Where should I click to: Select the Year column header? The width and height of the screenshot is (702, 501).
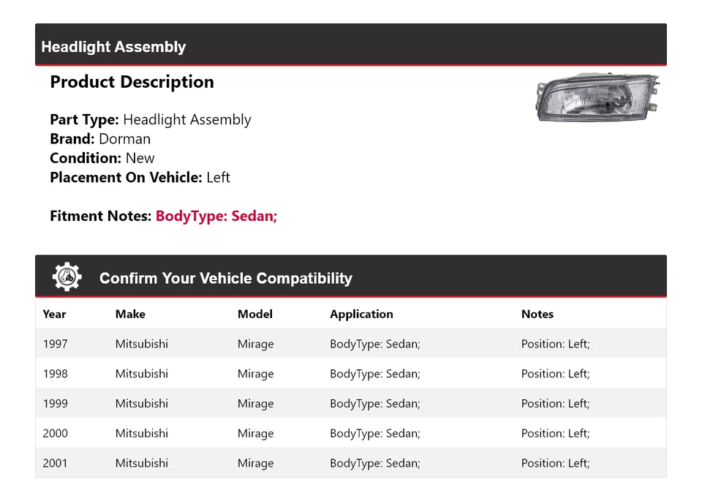point(54,314)
